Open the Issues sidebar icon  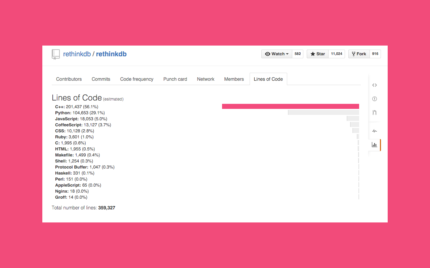374,99
